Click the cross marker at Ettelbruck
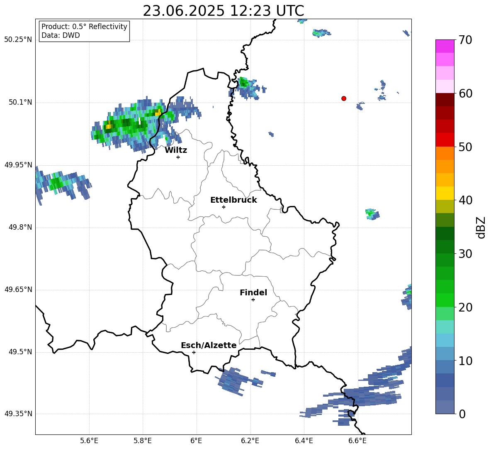Screen dimensions: 491x449 [224, 207]
